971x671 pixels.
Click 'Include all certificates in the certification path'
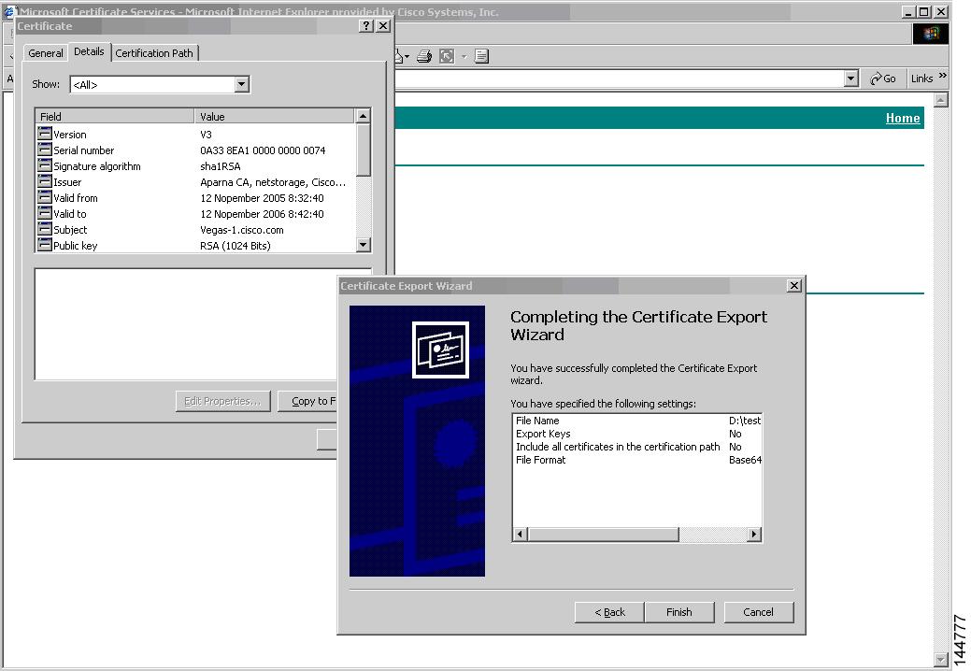(x=618, y=447)
